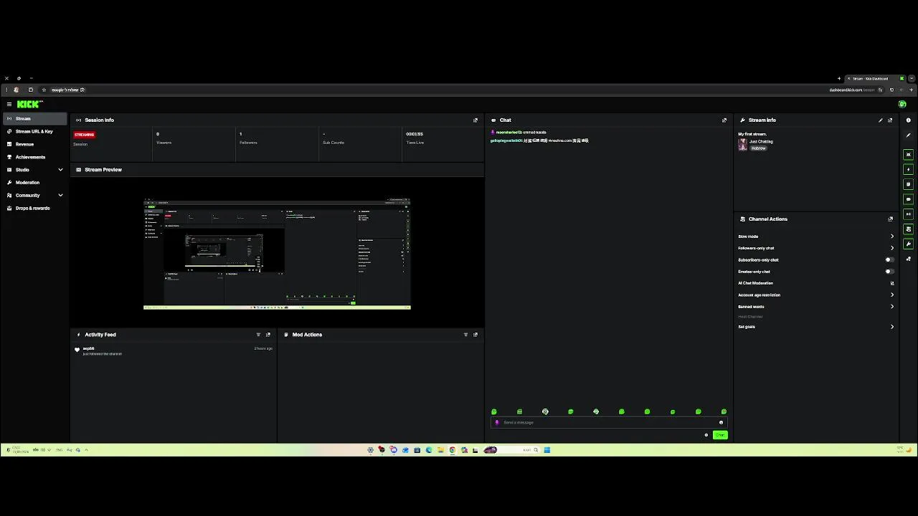The image size is (918, 516).
Task: Click the Hebrew language tag
Action: pos(758,148)
